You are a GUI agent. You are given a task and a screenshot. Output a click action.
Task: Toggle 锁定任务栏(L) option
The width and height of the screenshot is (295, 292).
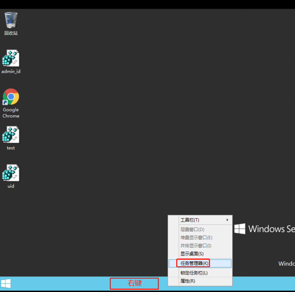[x=194, y=273]
